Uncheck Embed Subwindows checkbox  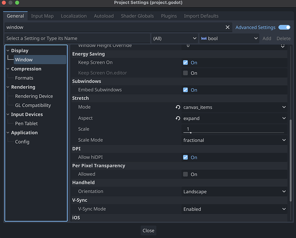[x=185, y=90]
